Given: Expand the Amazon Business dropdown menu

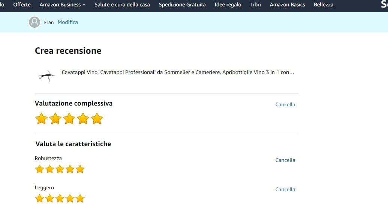Looking at the screenshot, I should [x=62, y=5].
